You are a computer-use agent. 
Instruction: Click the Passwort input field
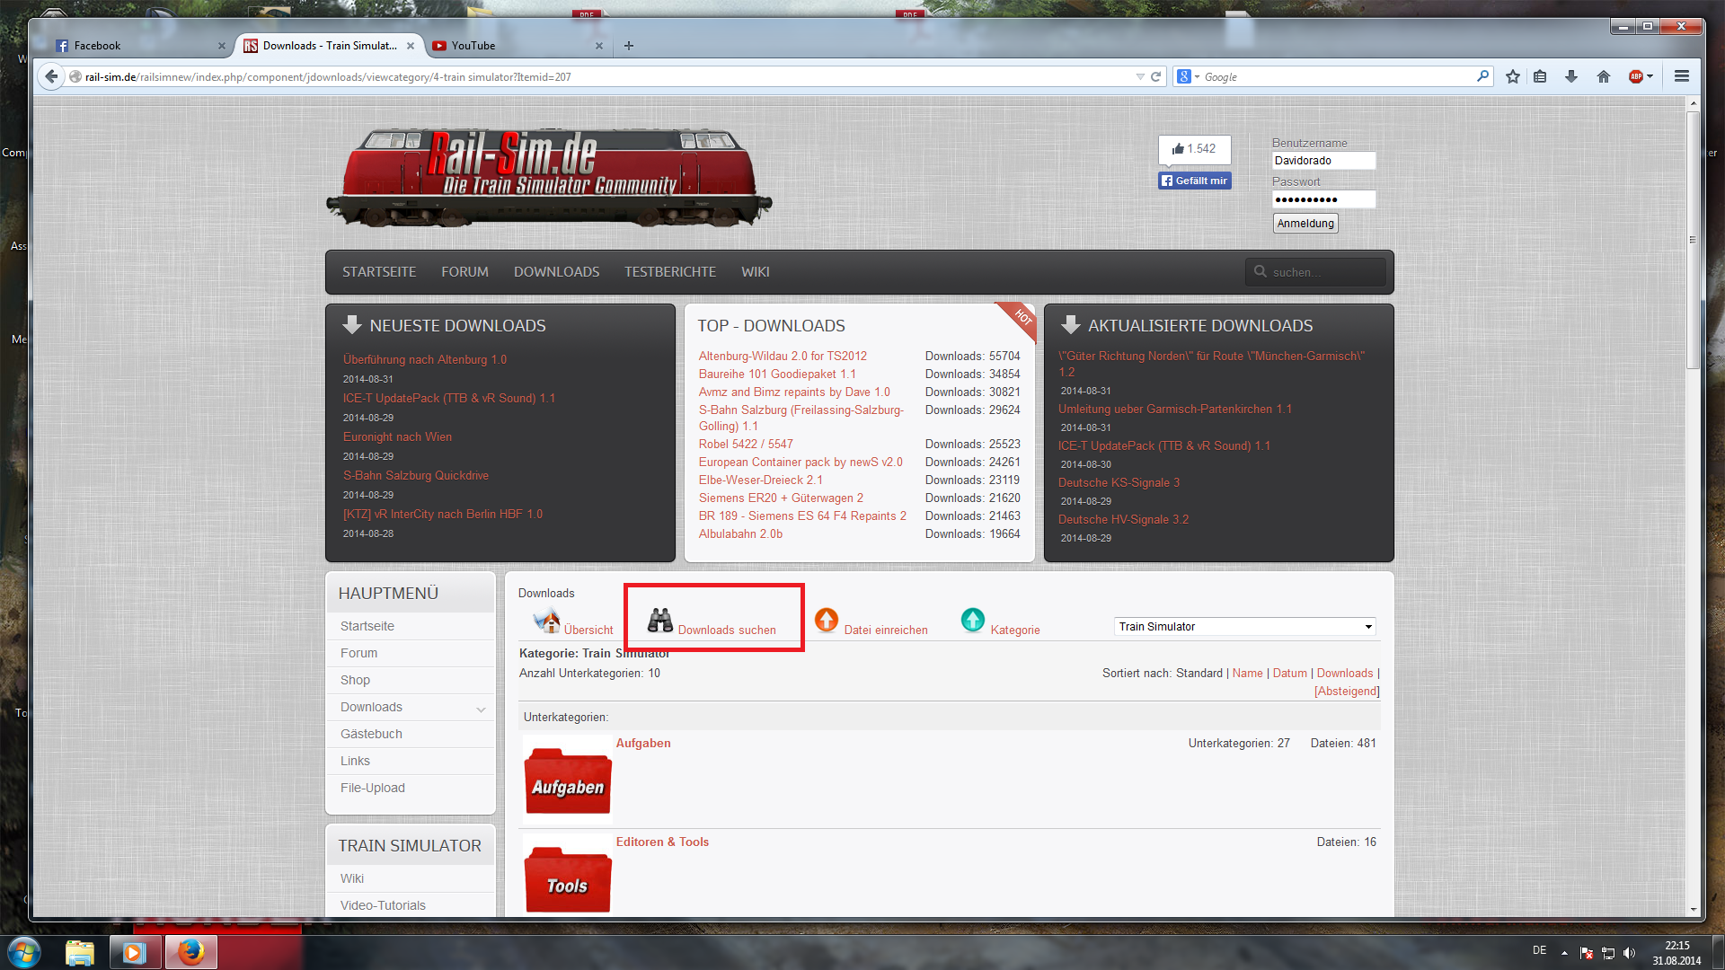pos(1323,199)
